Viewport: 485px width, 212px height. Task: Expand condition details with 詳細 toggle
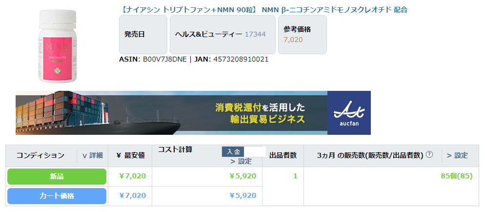tap(92, 155)
